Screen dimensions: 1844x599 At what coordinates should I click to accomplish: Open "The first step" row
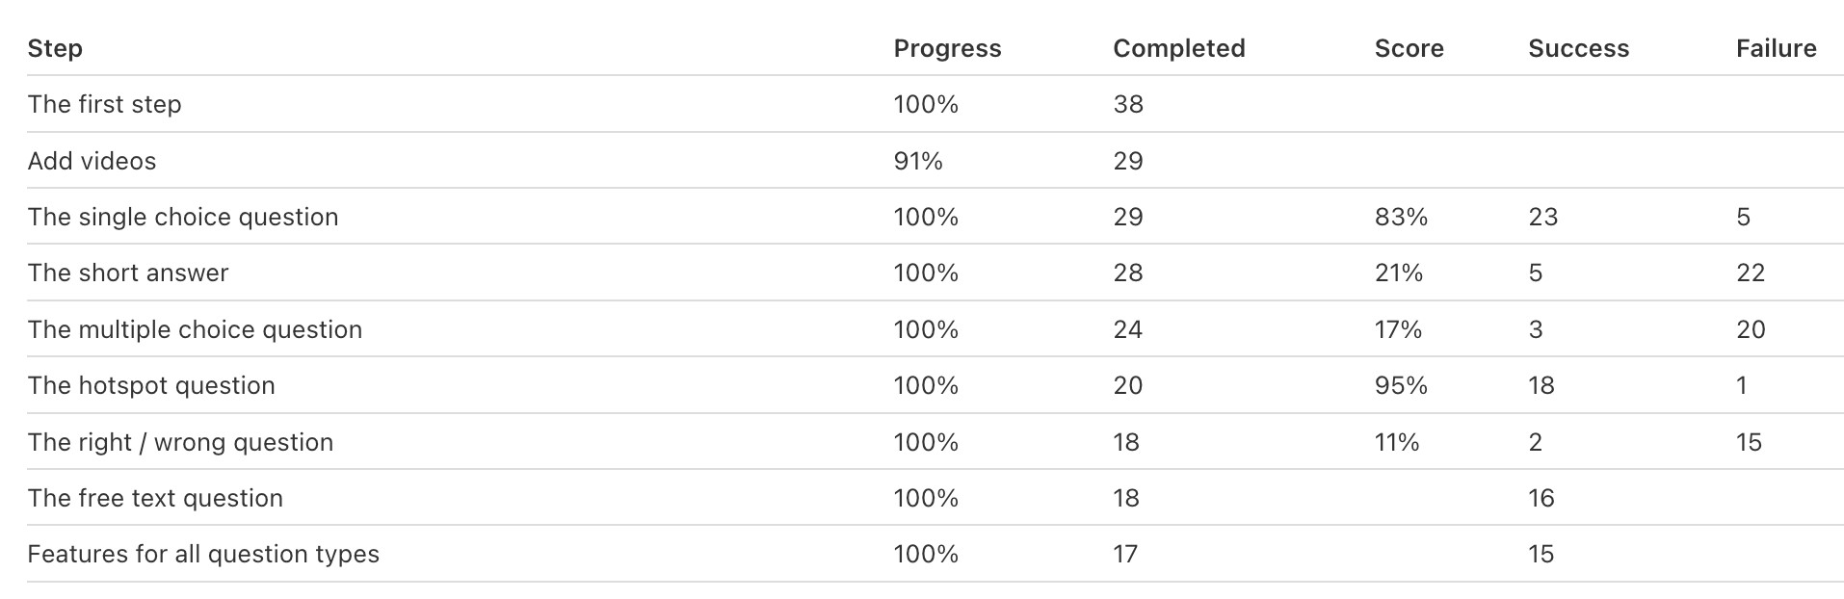pos(104,104)
